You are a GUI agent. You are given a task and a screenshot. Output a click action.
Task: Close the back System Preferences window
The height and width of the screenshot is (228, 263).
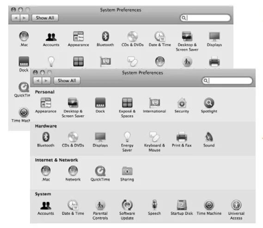pos(13,10)
